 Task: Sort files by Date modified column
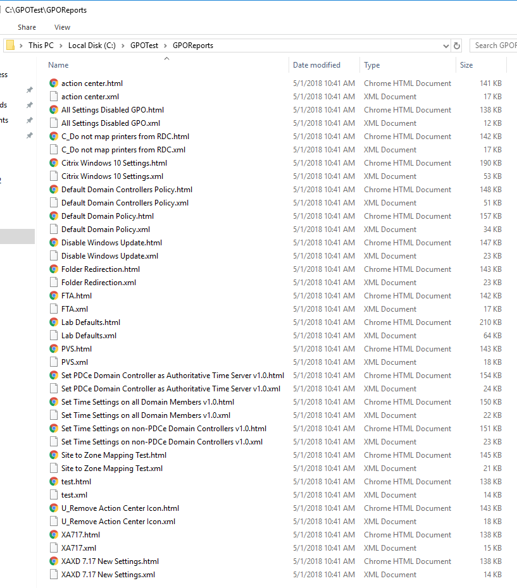(316, 65)
